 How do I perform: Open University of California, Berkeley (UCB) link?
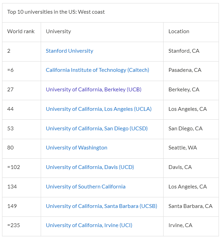94,90
